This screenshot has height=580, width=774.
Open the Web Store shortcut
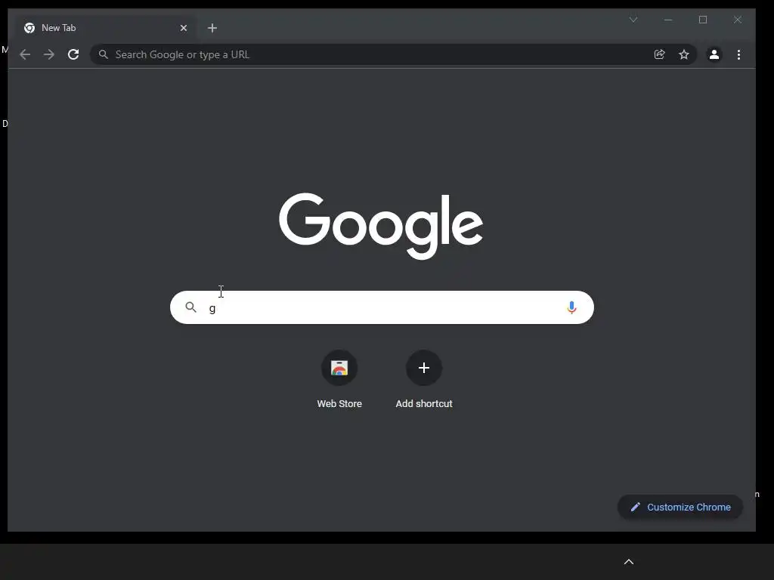click(x=339, y=380)
